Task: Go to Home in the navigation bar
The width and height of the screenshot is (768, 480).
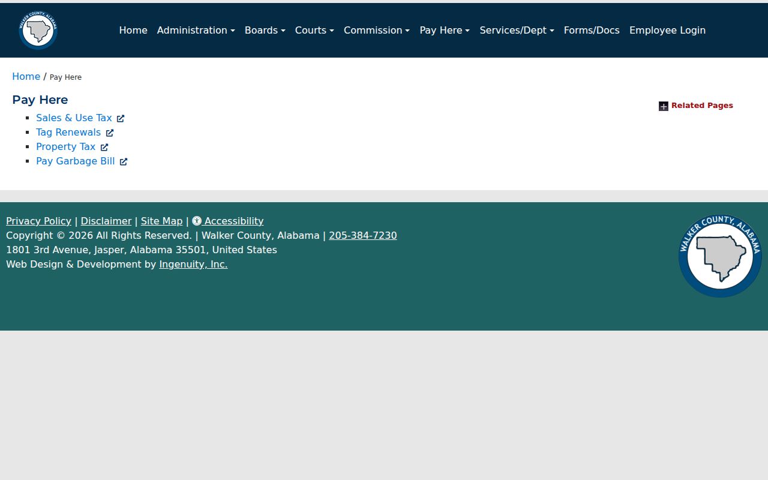Action: pos(133,30)
